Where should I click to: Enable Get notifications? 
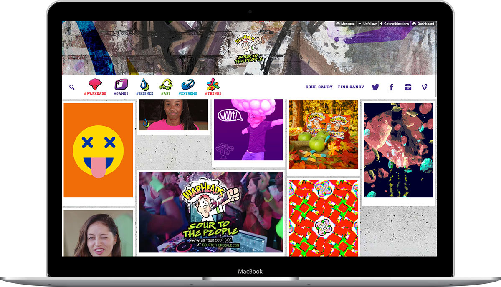[x=395, y=24]
